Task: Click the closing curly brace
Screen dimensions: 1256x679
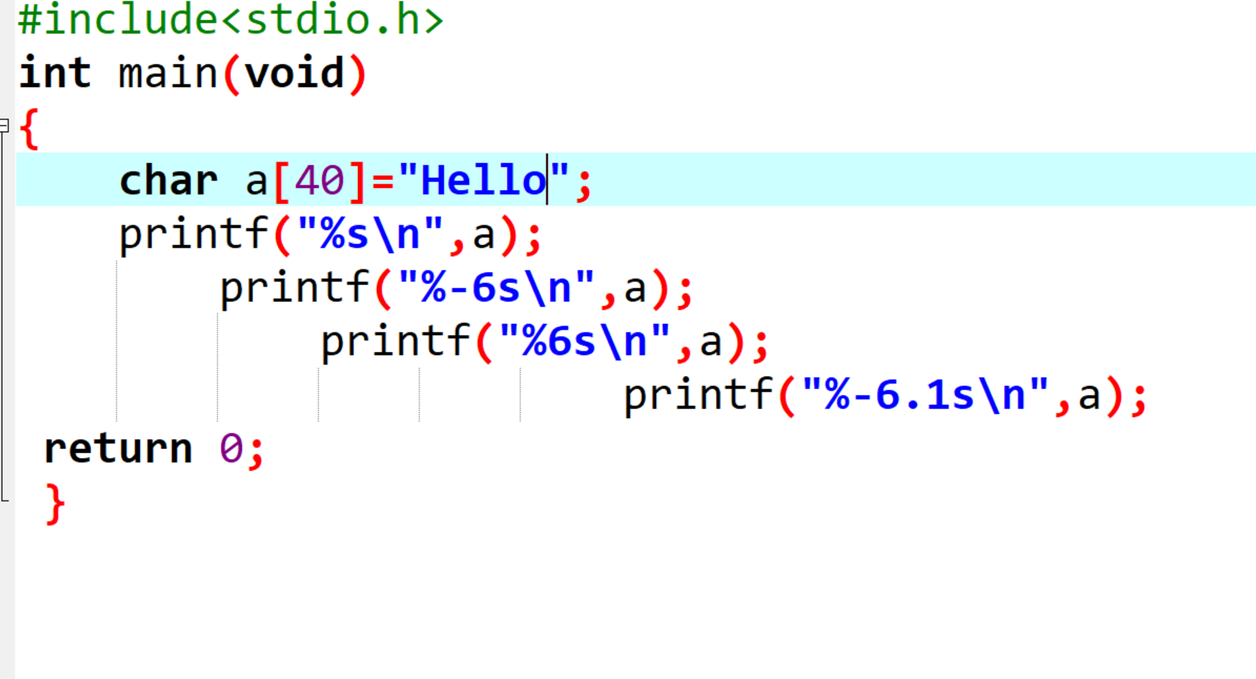Action: (55, 503)
